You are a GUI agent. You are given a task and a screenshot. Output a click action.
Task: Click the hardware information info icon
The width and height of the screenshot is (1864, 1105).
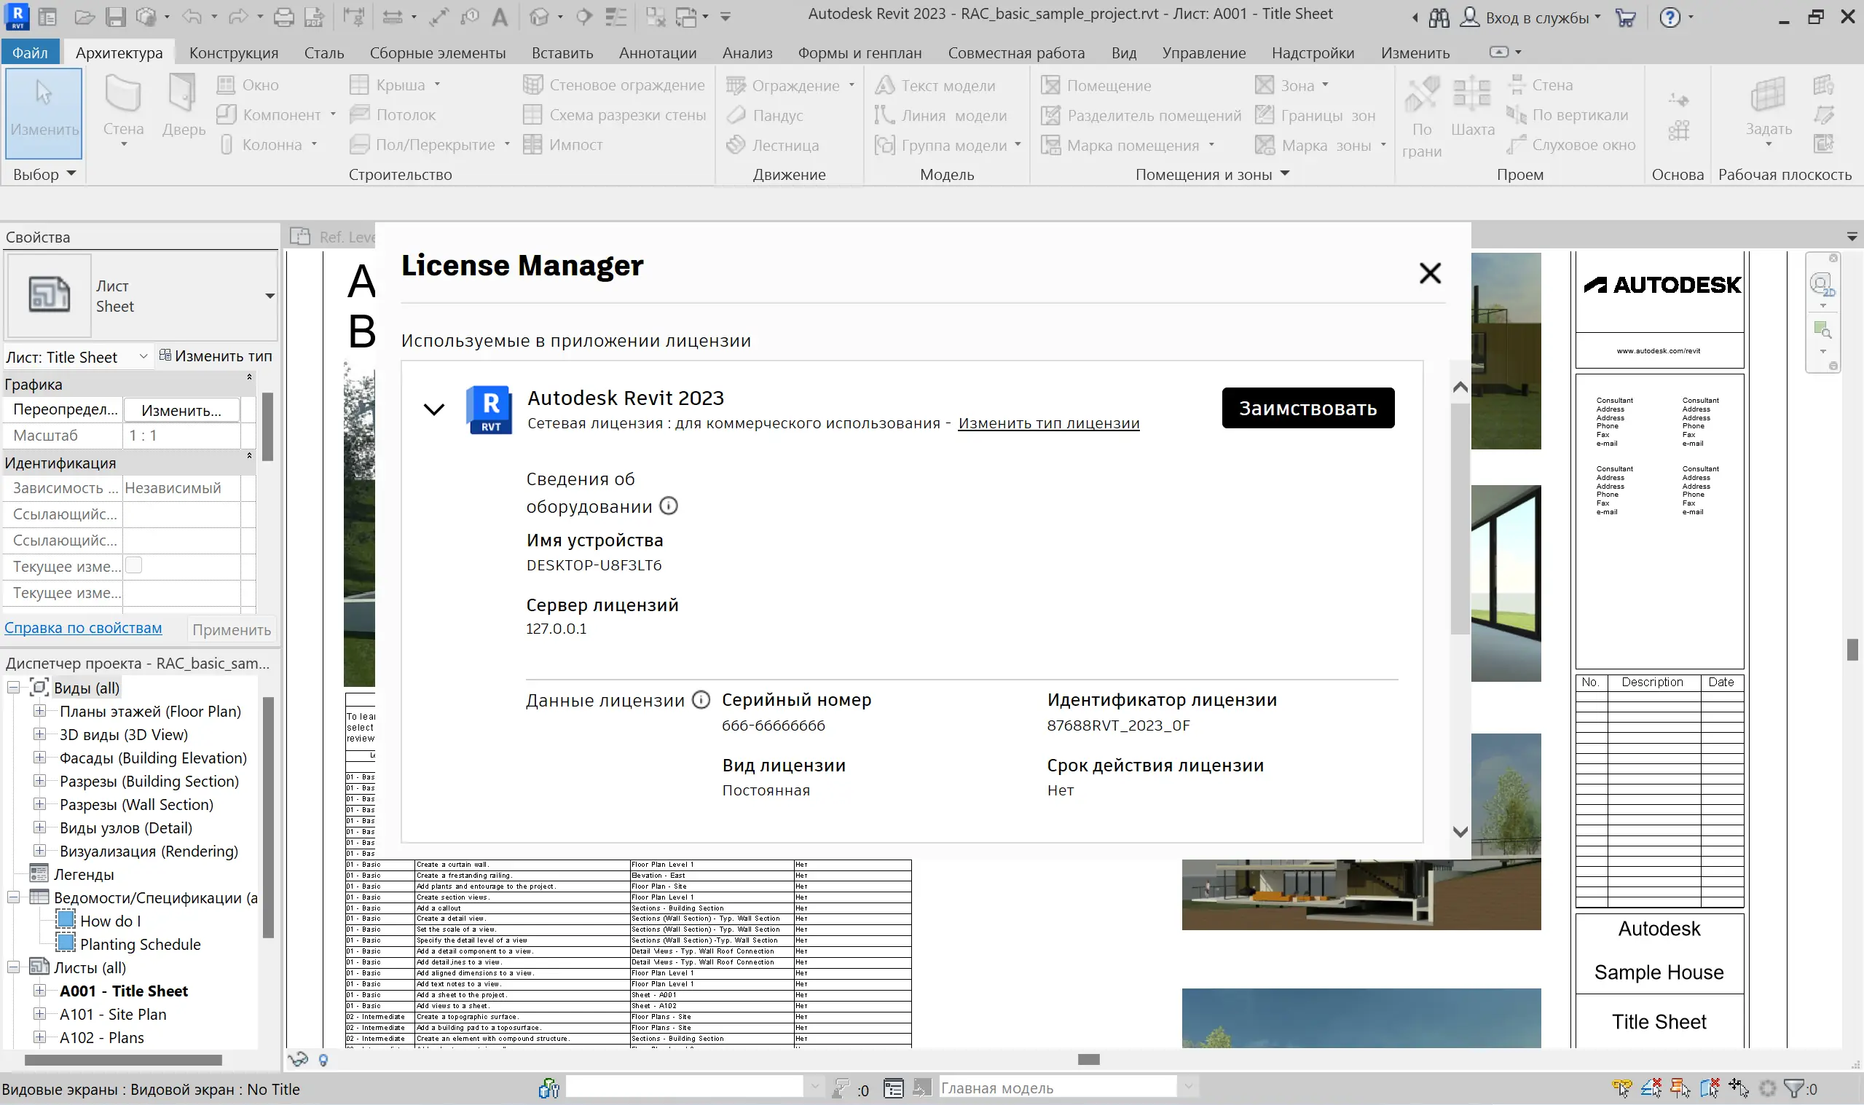point(669,506)
